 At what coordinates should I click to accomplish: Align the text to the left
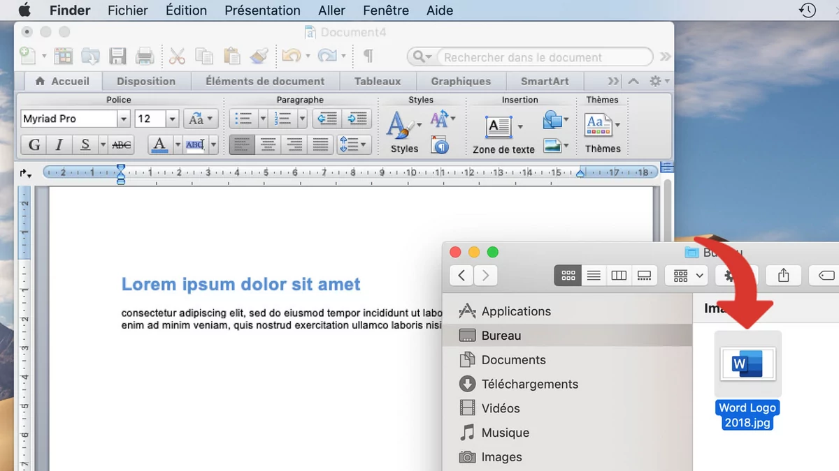(242, 144)
